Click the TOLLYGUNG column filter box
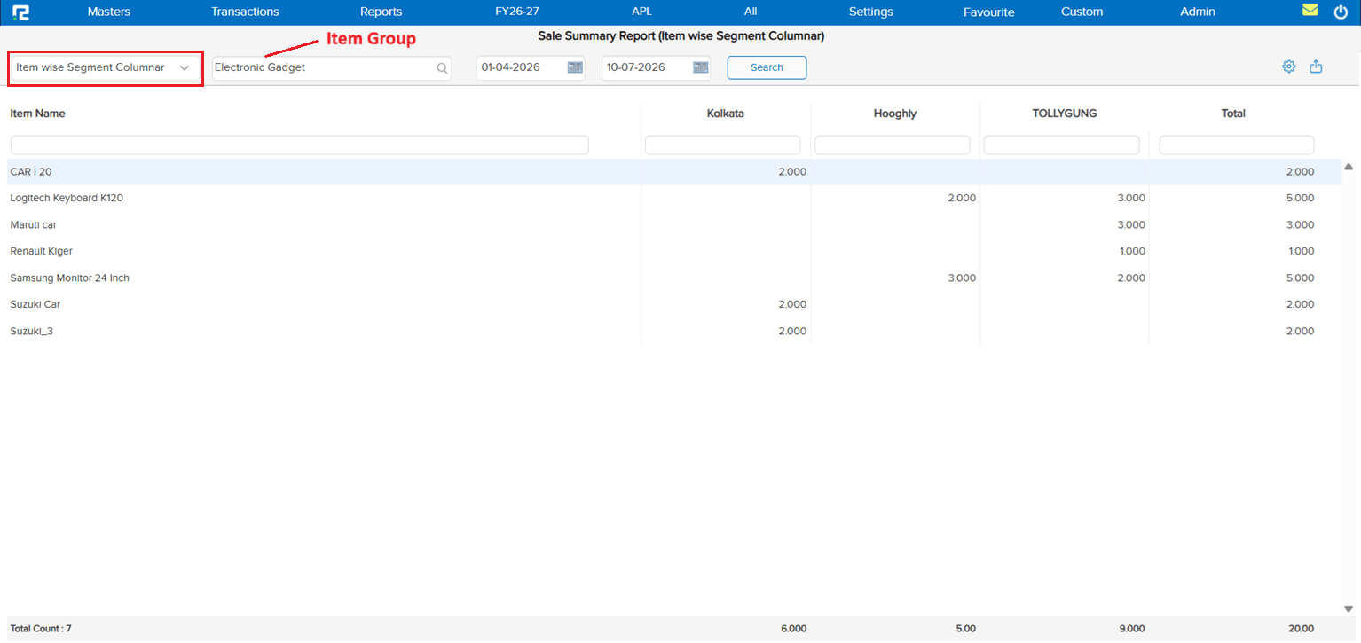Screen dimensions: 1361x643 click(x=1061, y=145)
